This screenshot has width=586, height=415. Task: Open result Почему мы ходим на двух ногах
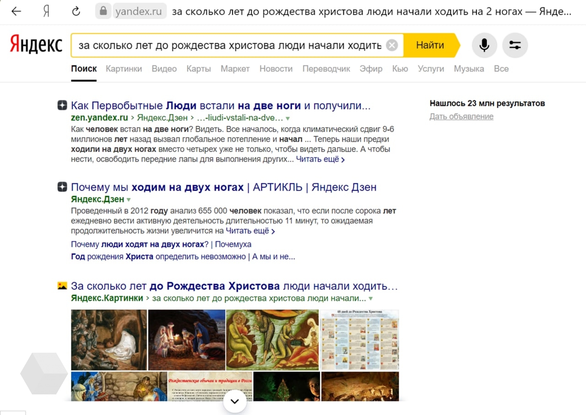(223, 187)
